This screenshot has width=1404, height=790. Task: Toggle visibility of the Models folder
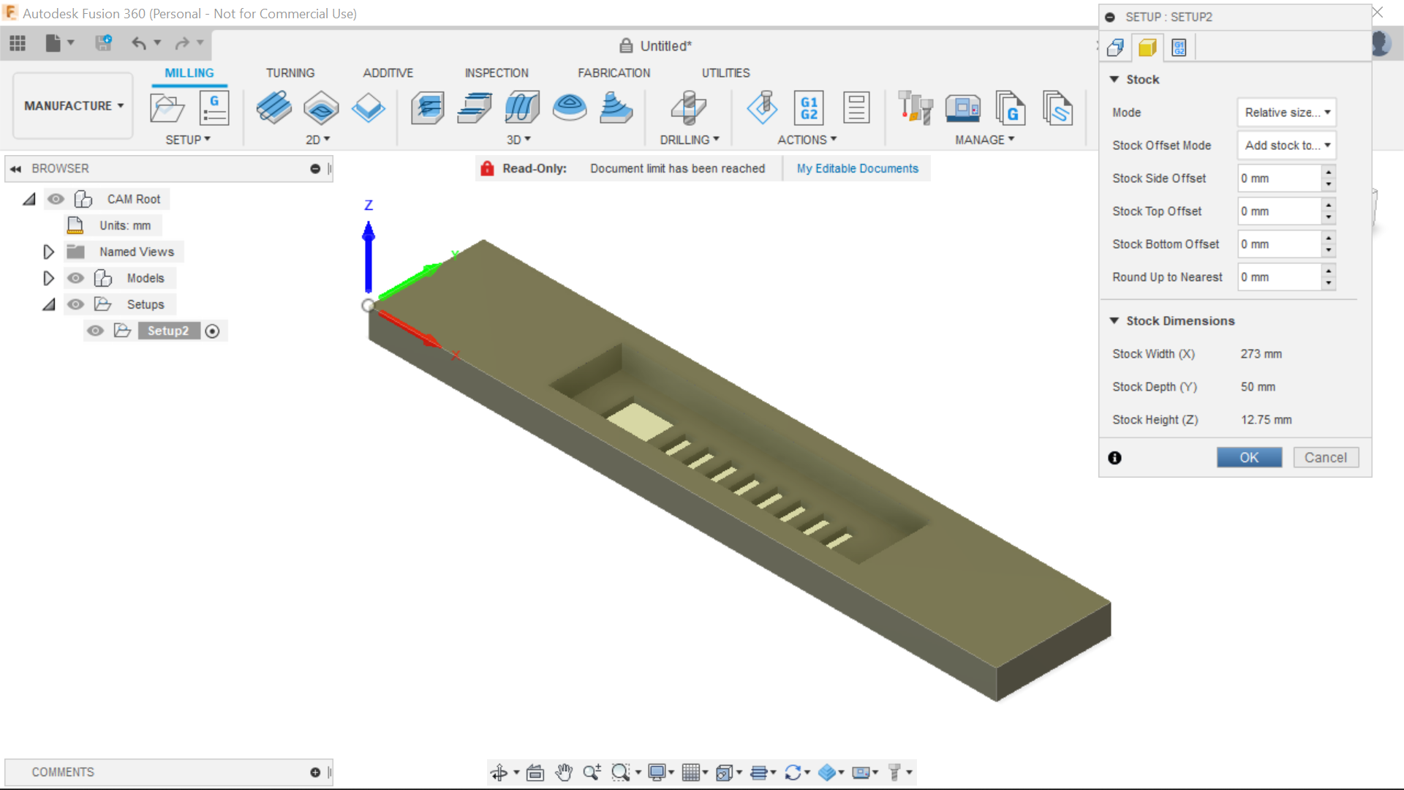pyautogui.click(x=75, y=278)
